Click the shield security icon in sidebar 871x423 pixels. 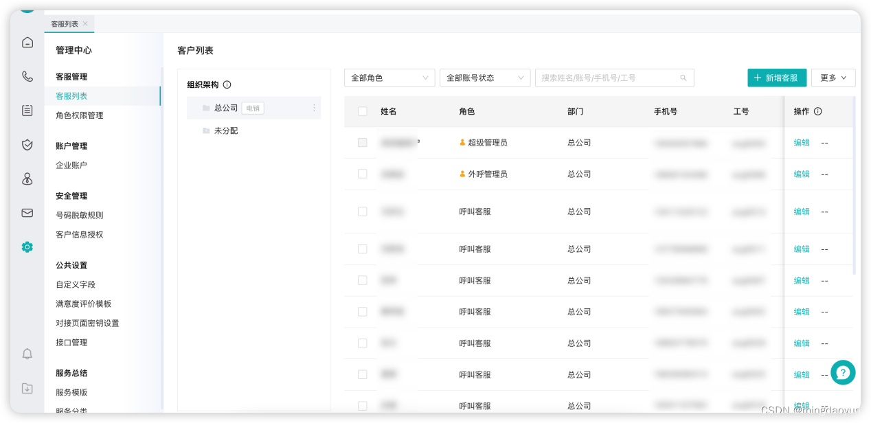(x=27, y=144)
